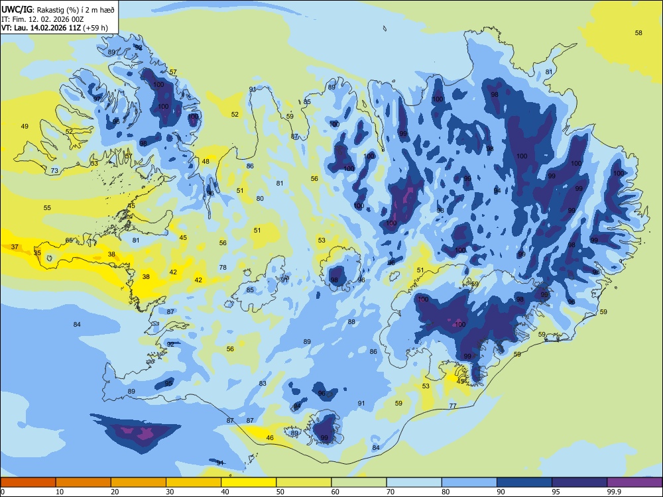The width and height of the screenshot is (663, 497).
Task: Click the 95–99.9 navy legend swatch
Action: (579, 482)
